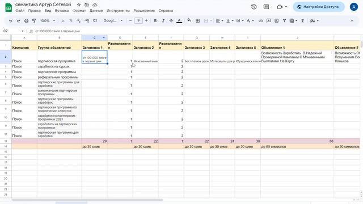This screenshot has height=204, width=363.
Task: Select column J header
Action: tap(297, 38)
